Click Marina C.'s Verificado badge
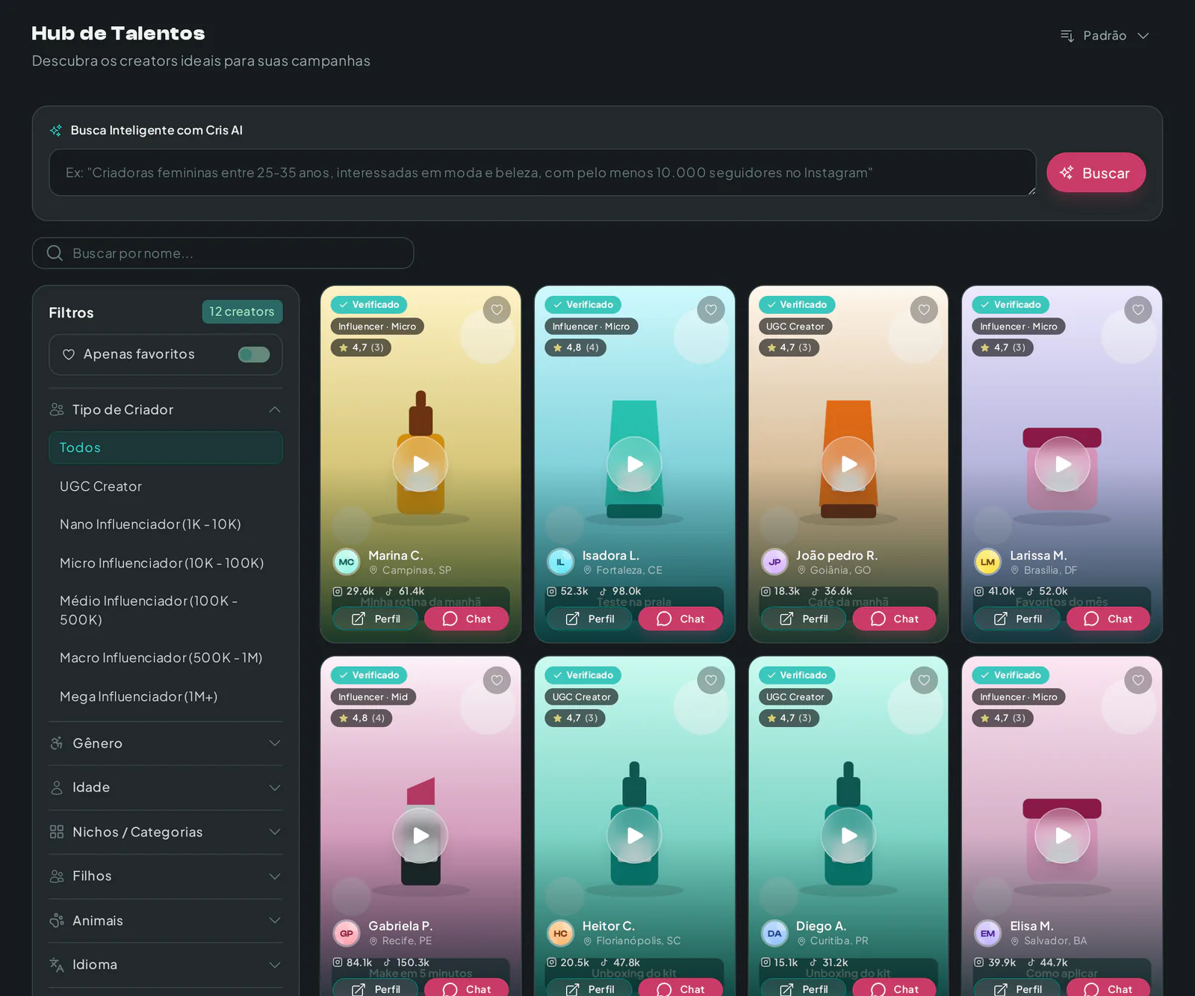This screenshot has height=996, width=1195. point(369,305)
